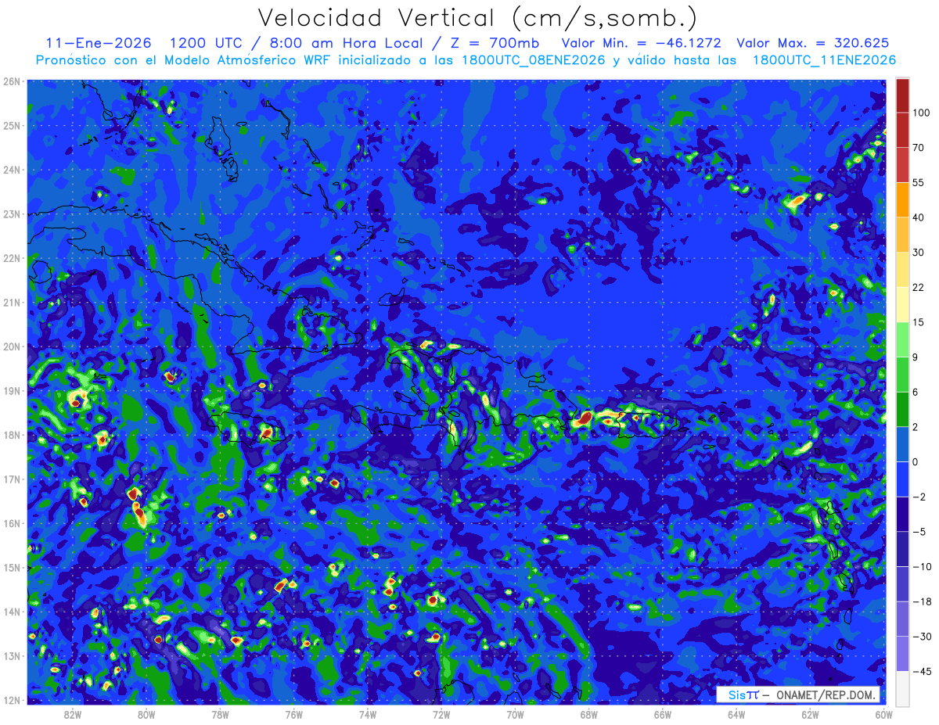Click the longitude label "64W"
Viewport: 939px width, 725px height.
[x=736, y=716]
